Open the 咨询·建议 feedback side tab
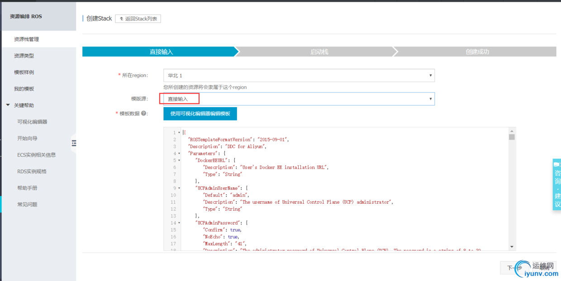Viewport: 561px width, 281px height. pos(557,184)
